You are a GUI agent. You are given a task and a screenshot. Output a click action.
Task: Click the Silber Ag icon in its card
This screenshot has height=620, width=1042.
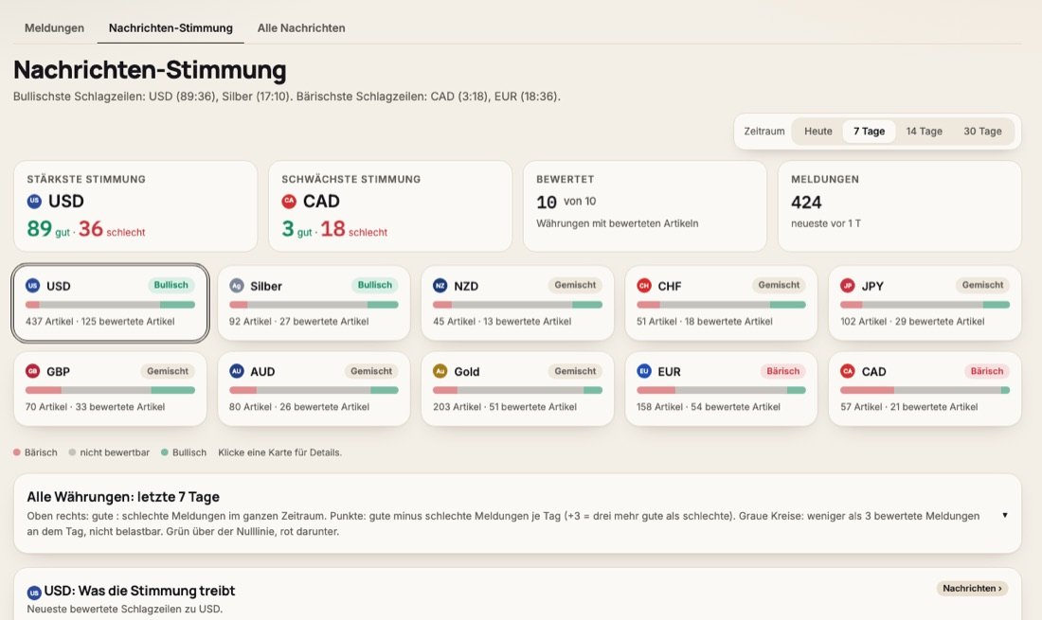click(237, 286)
